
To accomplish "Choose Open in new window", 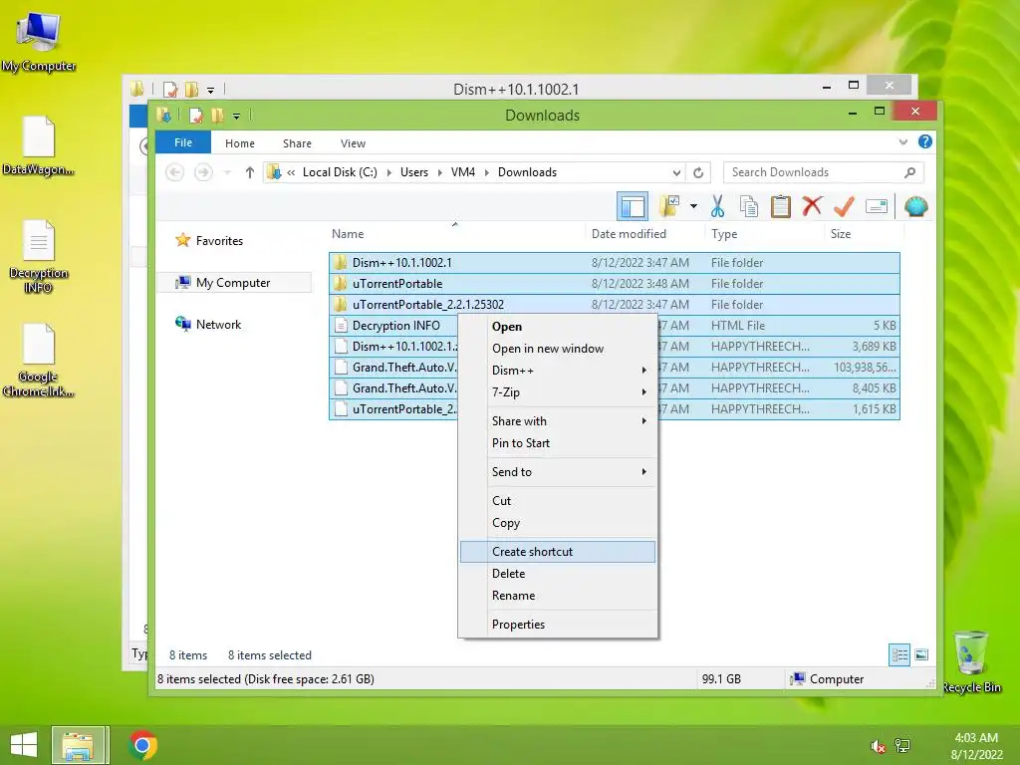I will tap(558, 349).
